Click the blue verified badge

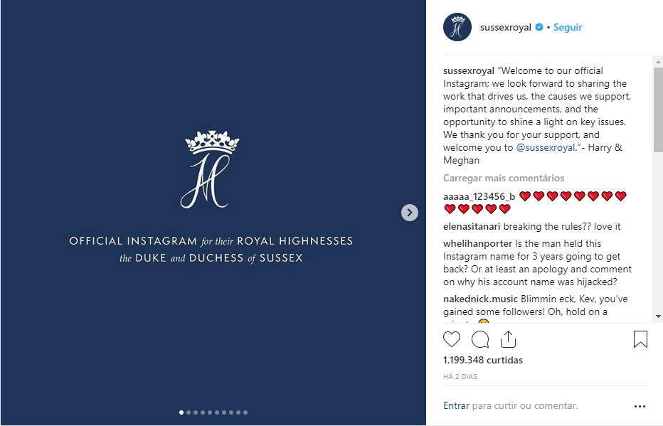click(539, 28)
